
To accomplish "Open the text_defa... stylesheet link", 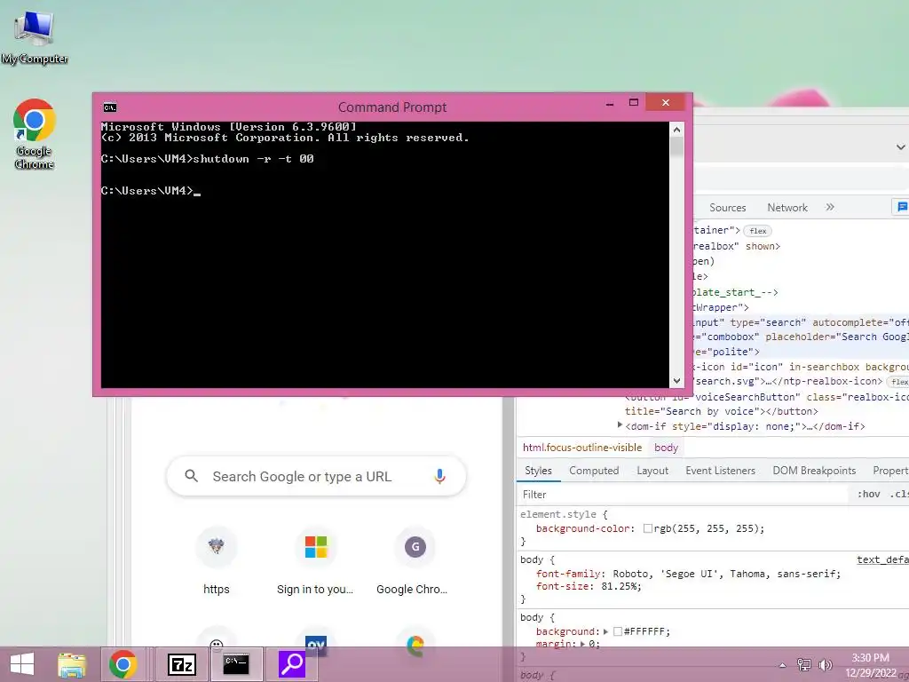I will [882, 559].
